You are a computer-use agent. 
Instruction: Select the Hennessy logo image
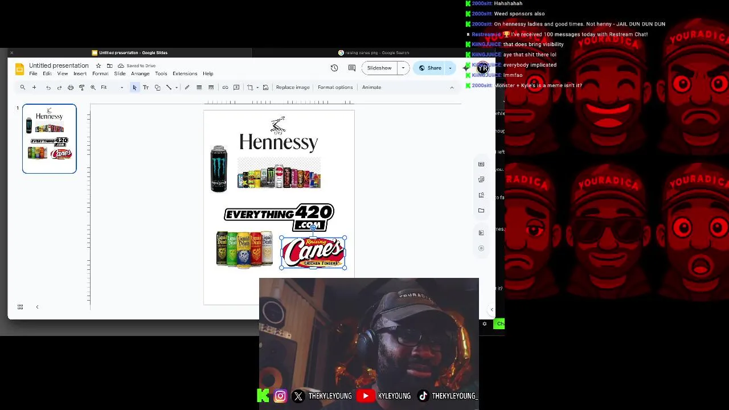click(278, 135)
